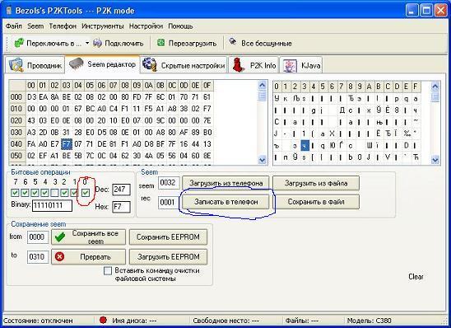The width and height of the screenshot is (451, 328).
Task: Click the seem number field 0032
Action: tap(169, 183)
